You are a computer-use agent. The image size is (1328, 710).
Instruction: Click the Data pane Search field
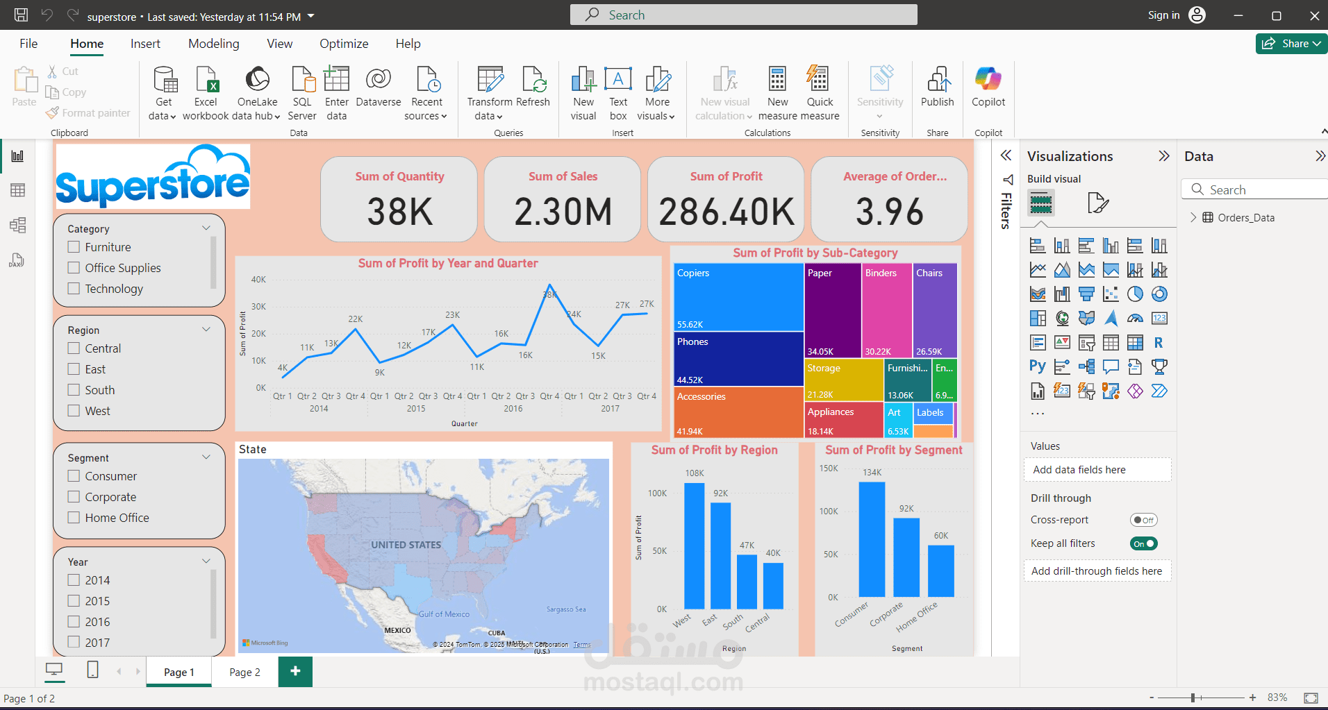pos(1254,189)
